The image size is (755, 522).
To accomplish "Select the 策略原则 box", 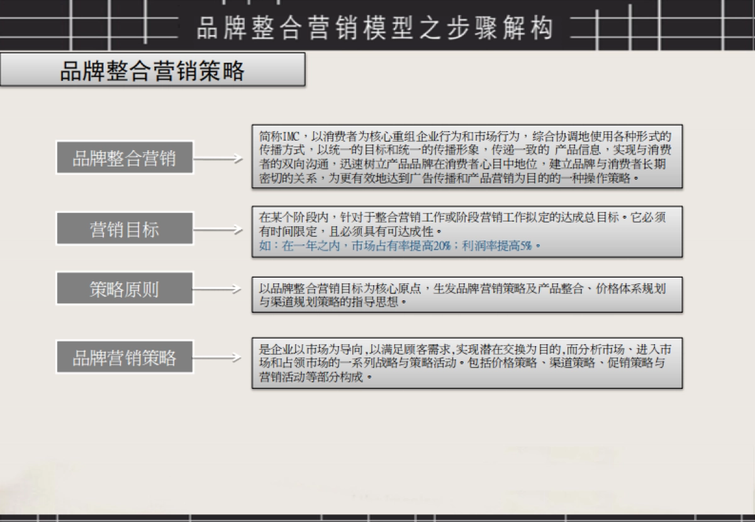I will (x=126, y=288).
